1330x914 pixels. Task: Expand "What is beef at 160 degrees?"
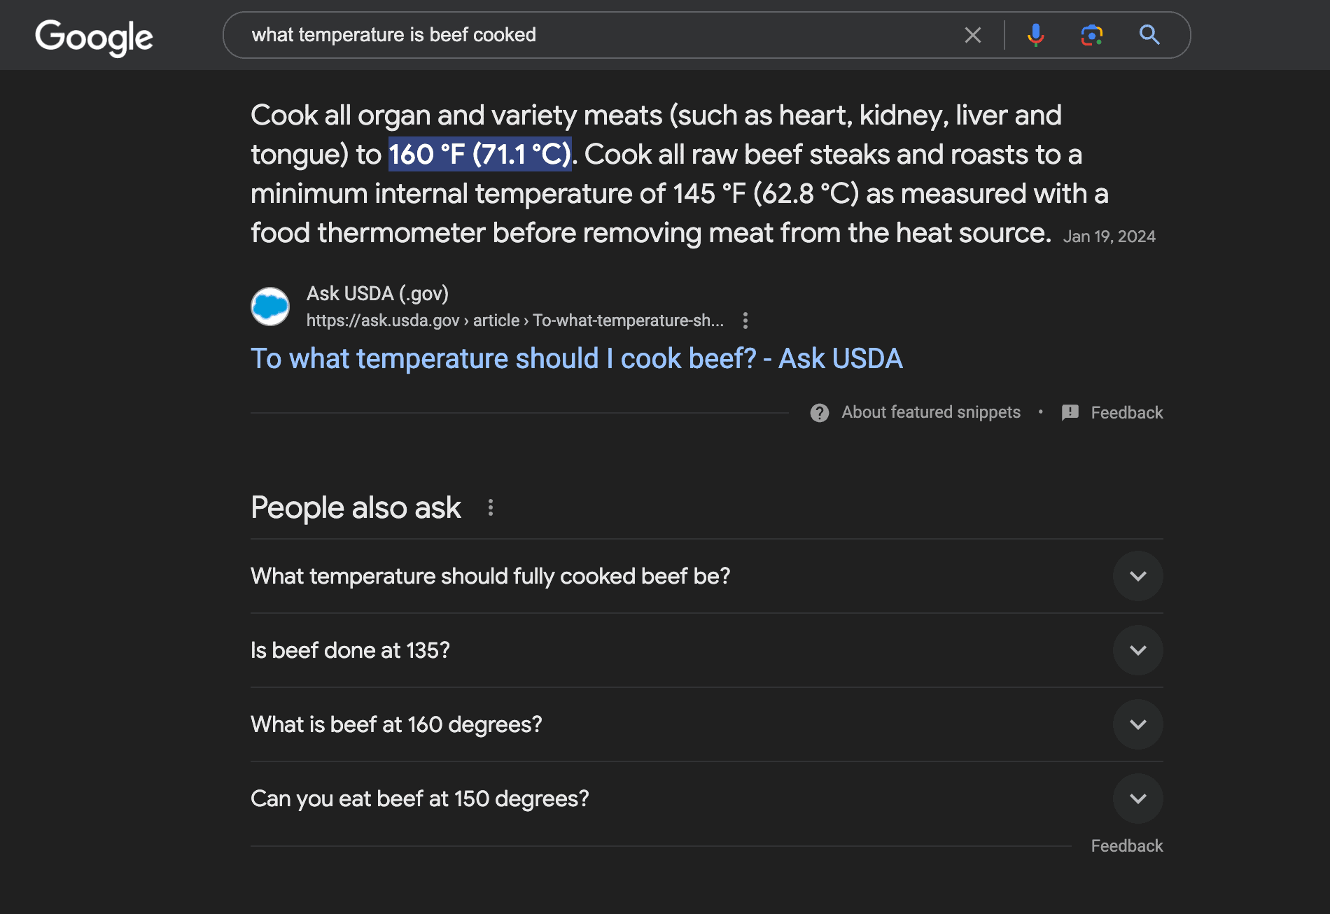[1137, 724]
